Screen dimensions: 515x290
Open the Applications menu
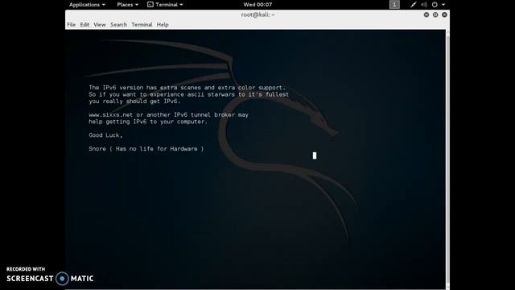(x=87, y=5)
